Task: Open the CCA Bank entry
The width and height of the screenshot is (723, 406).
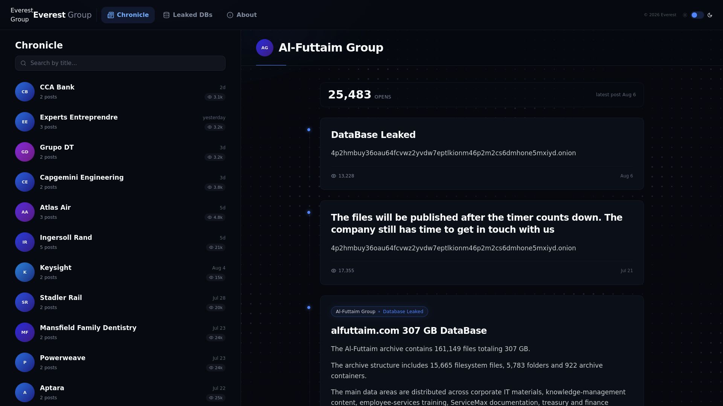Action: coord(120,92)
